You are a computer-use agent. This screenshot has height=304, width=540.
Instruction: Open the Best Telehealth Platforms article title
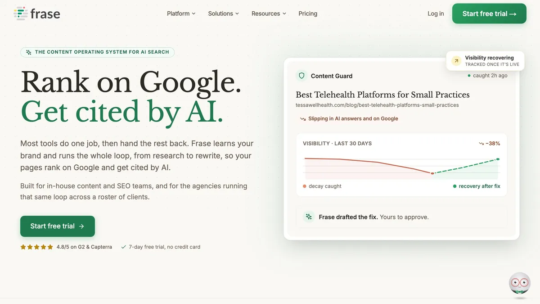[382, 95]
